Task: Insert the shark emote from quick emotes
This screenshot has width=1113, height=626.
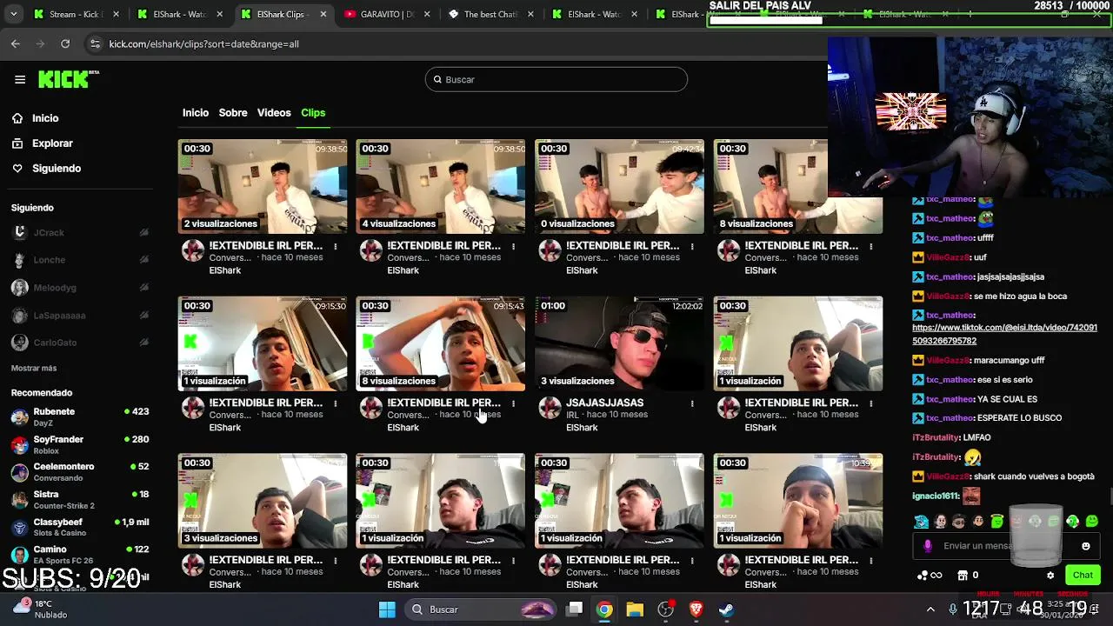Action: tap(921, 522)
